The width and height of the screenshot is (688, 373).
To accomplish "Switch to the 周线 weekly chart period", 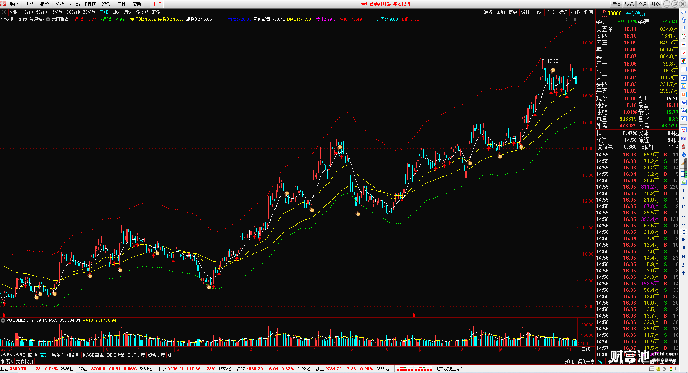I will click(x=116, y=12).
